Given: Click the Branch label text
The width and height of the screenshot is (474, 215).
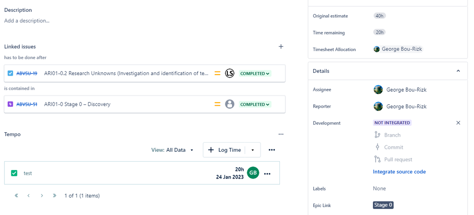Looking at the screenshot, I should point(392,135).
